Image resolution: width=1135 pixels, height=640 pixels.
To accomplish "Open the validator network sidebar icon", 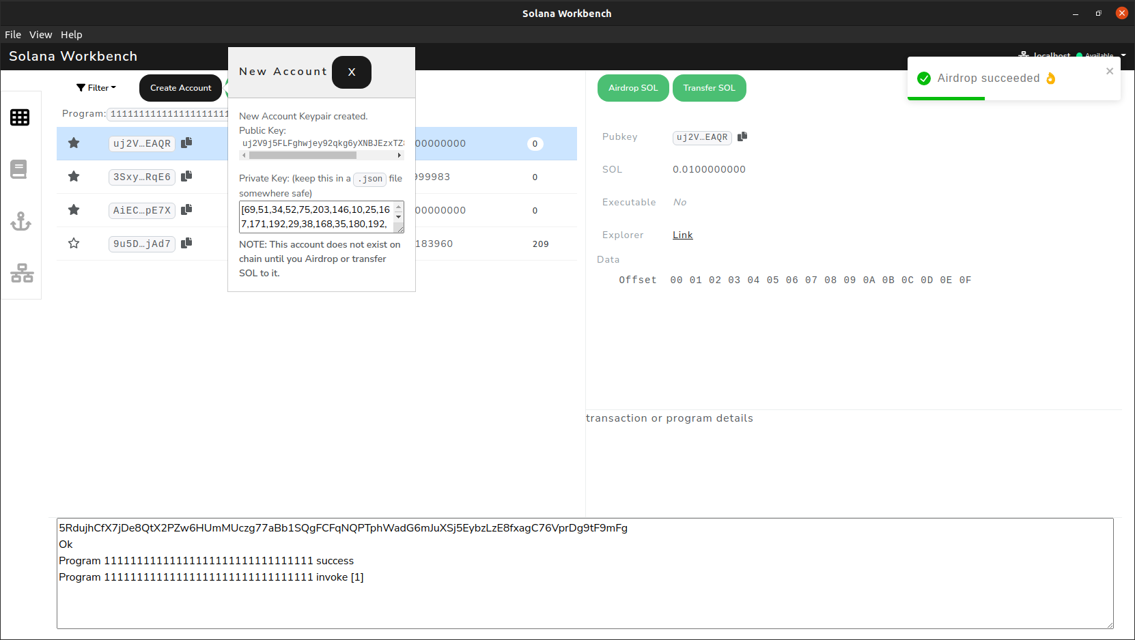I will click(22, 273).
